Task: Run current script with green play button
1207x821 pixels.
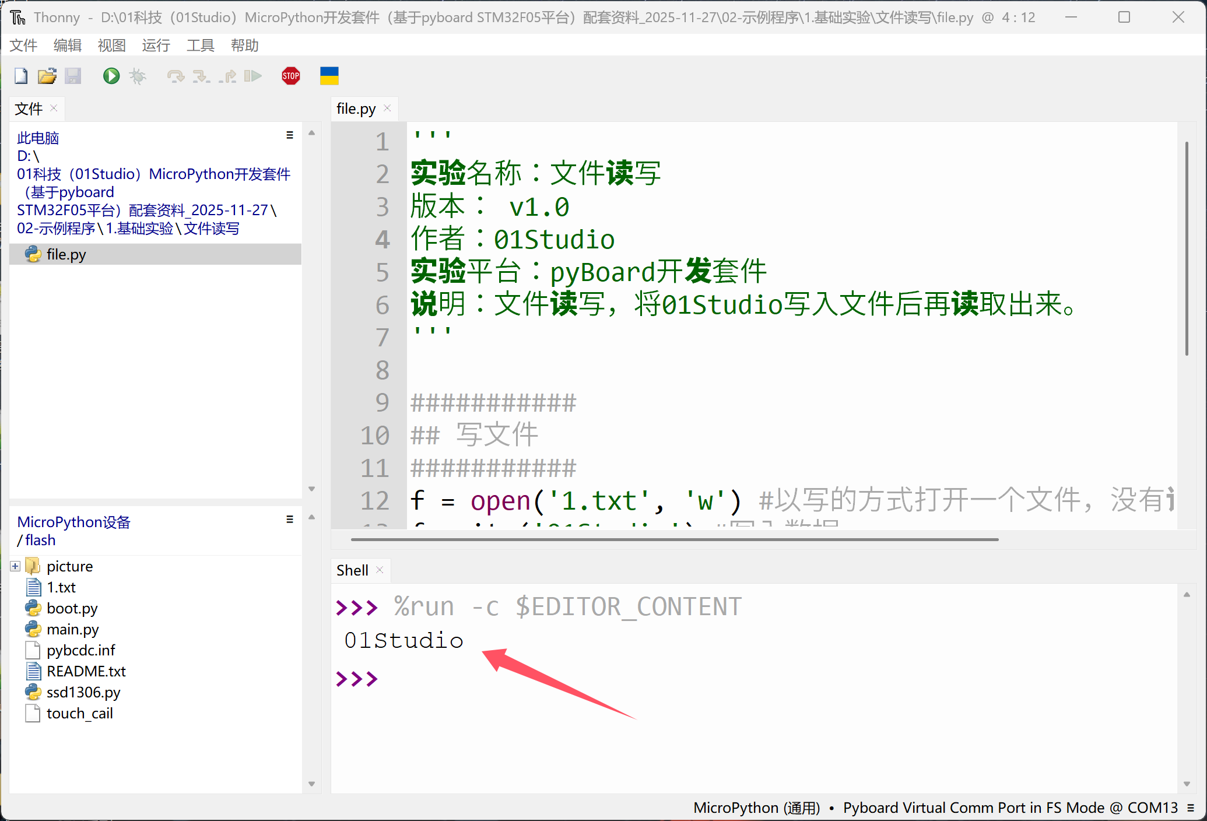Action: point(111,76)
